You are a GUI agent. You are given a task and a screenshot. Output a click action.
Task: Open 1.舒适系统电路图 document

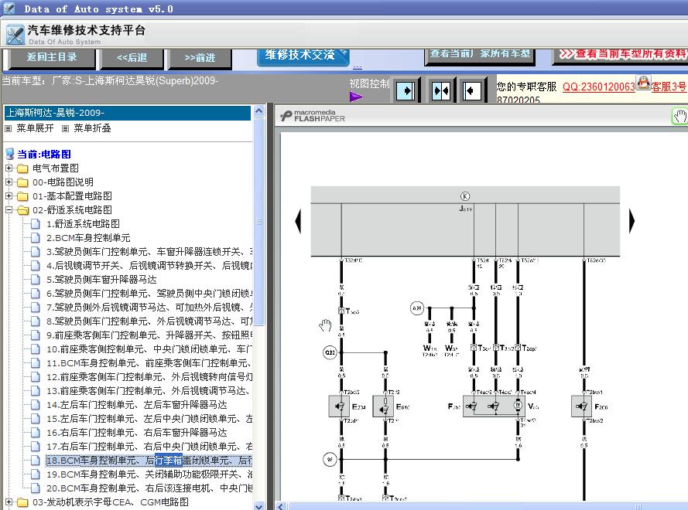pyautogui.click(x=83, y=224)
